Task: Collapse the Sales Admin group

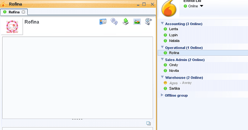Action: tap(162, 59)
